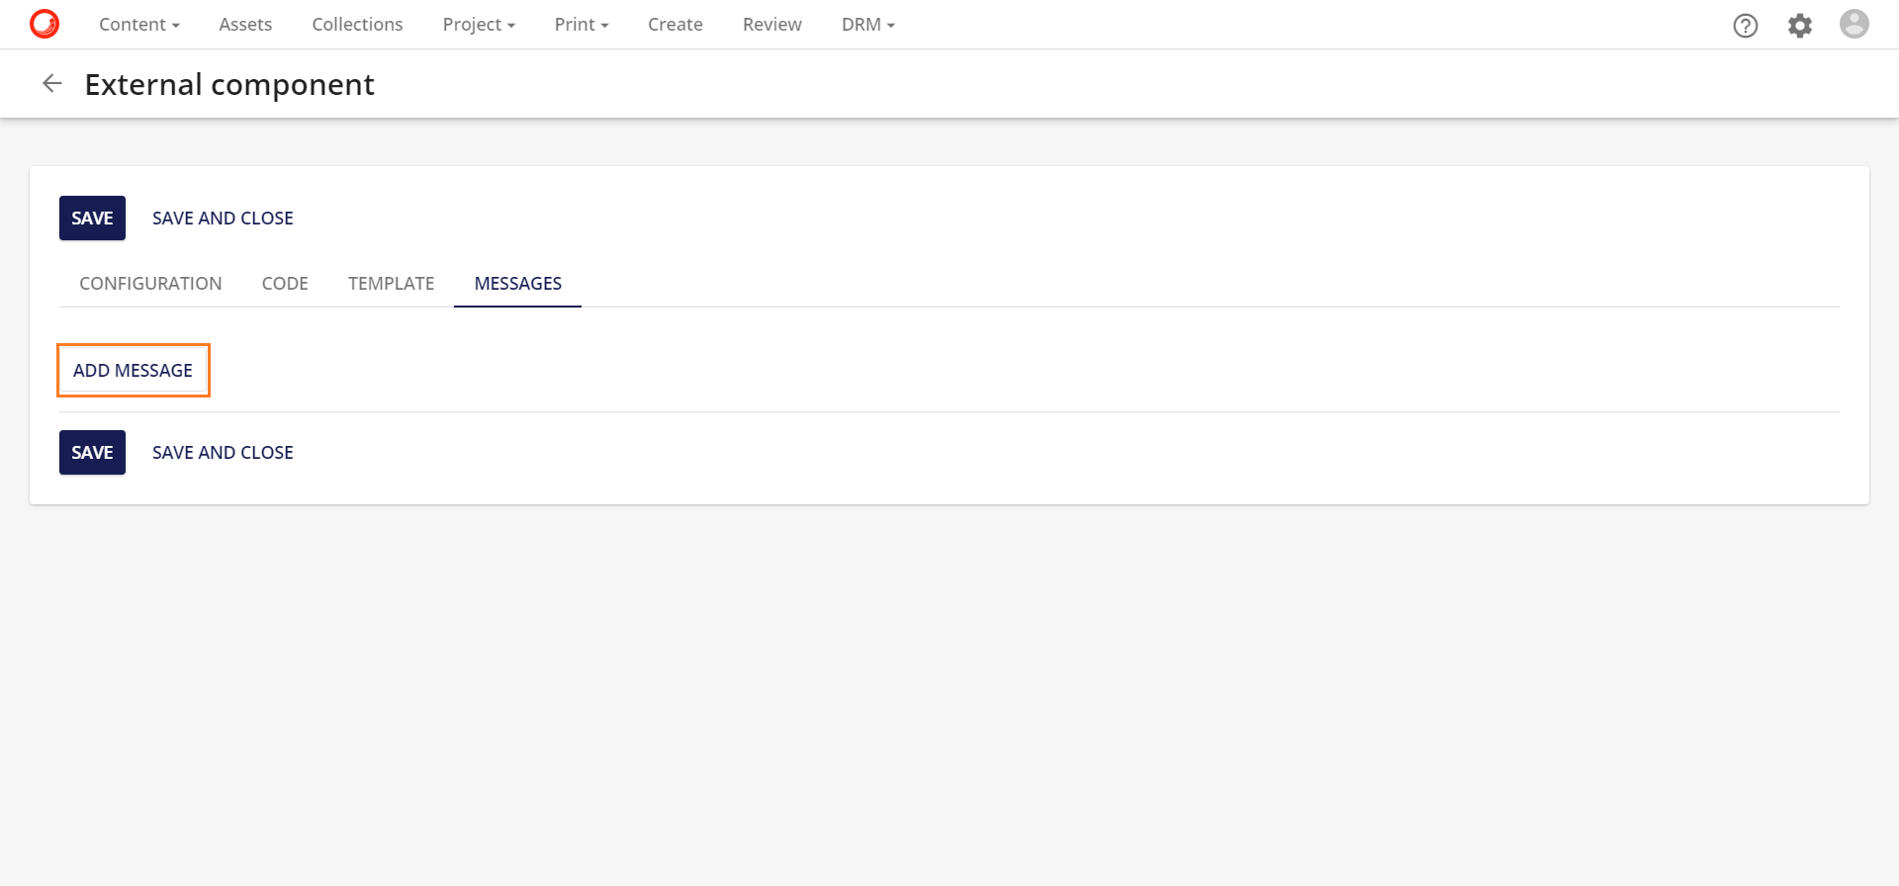Go back using the left arrow
1899x886 pixels.
click(x=52, y=84)
